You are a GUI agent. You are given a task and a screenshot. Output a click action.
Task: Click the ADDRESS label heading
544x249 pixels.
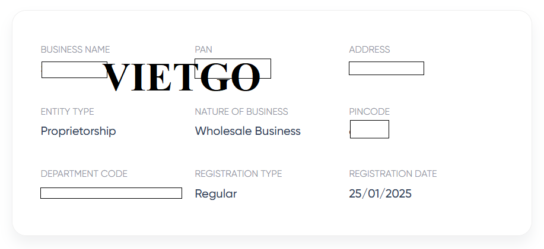tap(370, 50)
